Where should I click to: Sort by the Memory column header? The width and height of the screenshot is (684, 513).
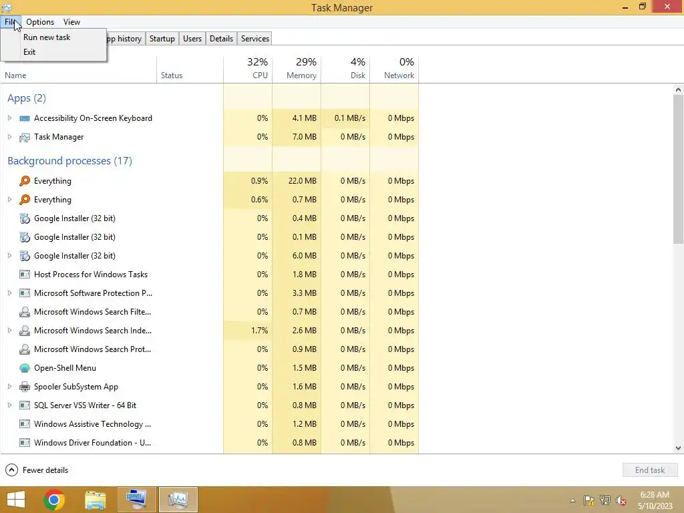[297, 69]
